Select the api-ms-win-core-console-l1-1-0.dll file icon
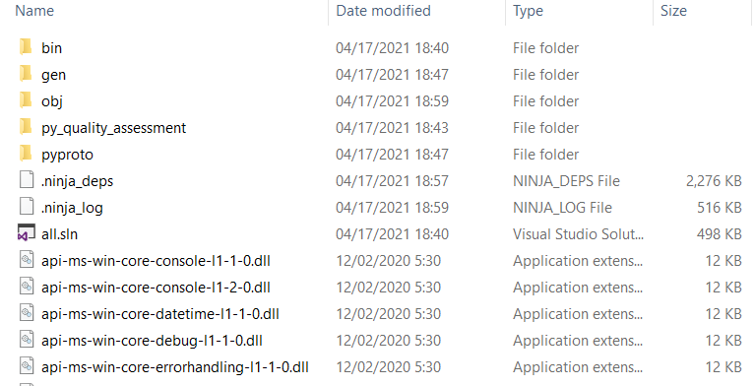 (x=27, y=260)
